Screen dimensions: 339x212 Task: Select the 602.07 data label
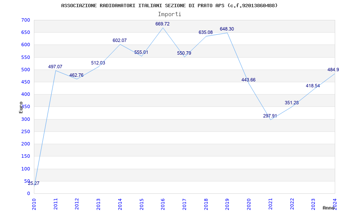119,40
